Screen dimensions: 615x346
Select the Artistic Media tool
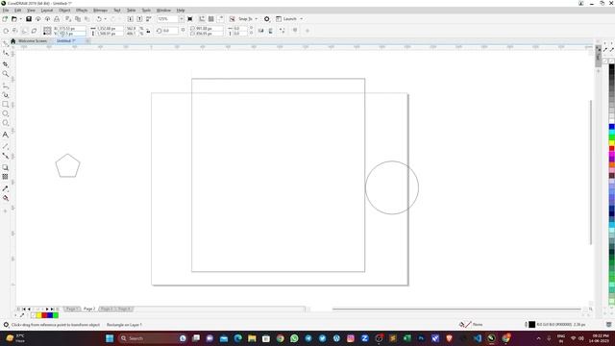click(x=5, y=95)
